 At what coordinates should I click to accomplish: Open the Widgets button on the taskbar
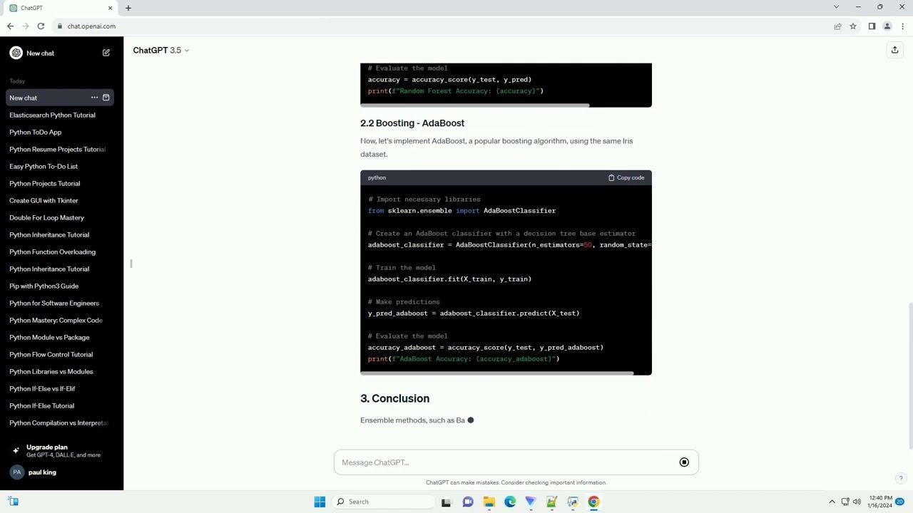13,502
